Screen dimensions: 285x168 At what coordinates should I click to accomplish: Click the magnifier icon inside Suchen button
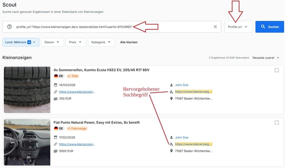pyautogui.click(x=263, y=26)
